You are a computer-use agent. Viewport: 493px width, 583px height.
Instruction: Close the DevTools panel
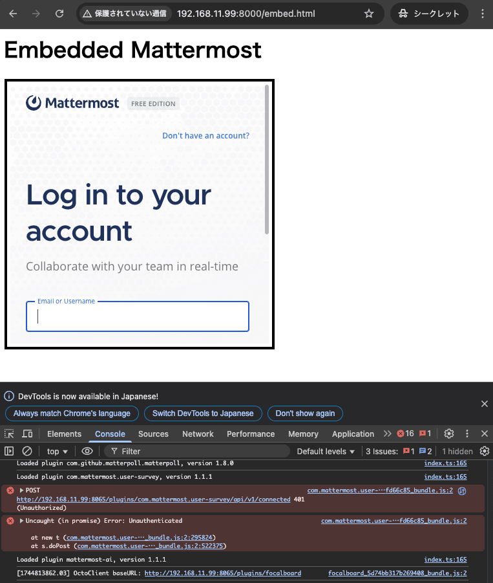pyautogui.click(x=485, y=434)
